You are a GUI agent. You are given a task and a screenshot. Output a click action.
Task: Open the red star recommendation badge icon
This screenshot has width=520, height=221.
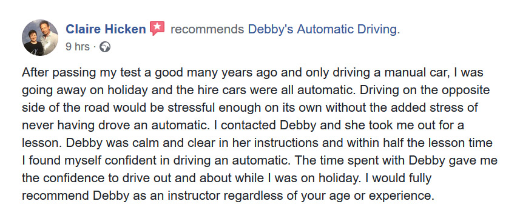[x=157, y=28]
